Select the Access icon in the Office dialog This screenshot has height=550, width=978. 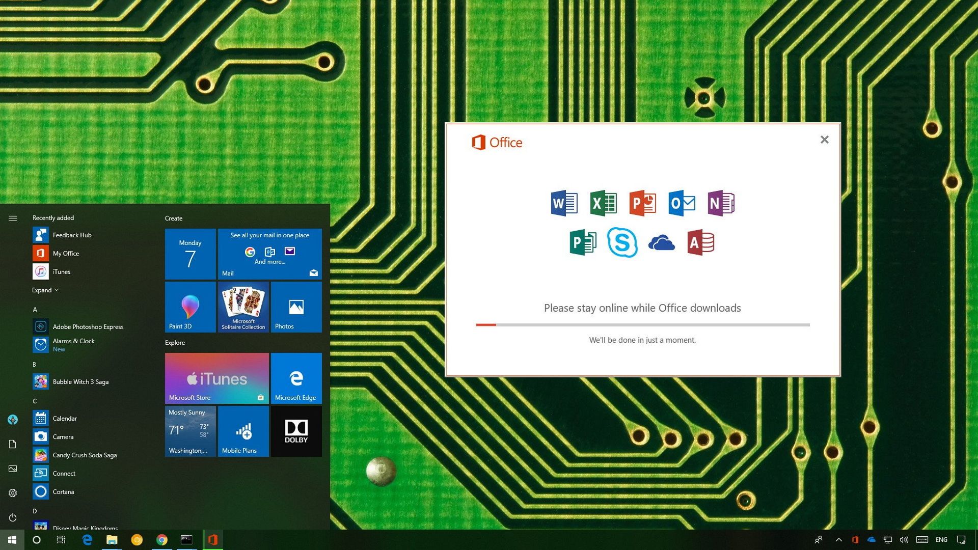pos(701,243)
